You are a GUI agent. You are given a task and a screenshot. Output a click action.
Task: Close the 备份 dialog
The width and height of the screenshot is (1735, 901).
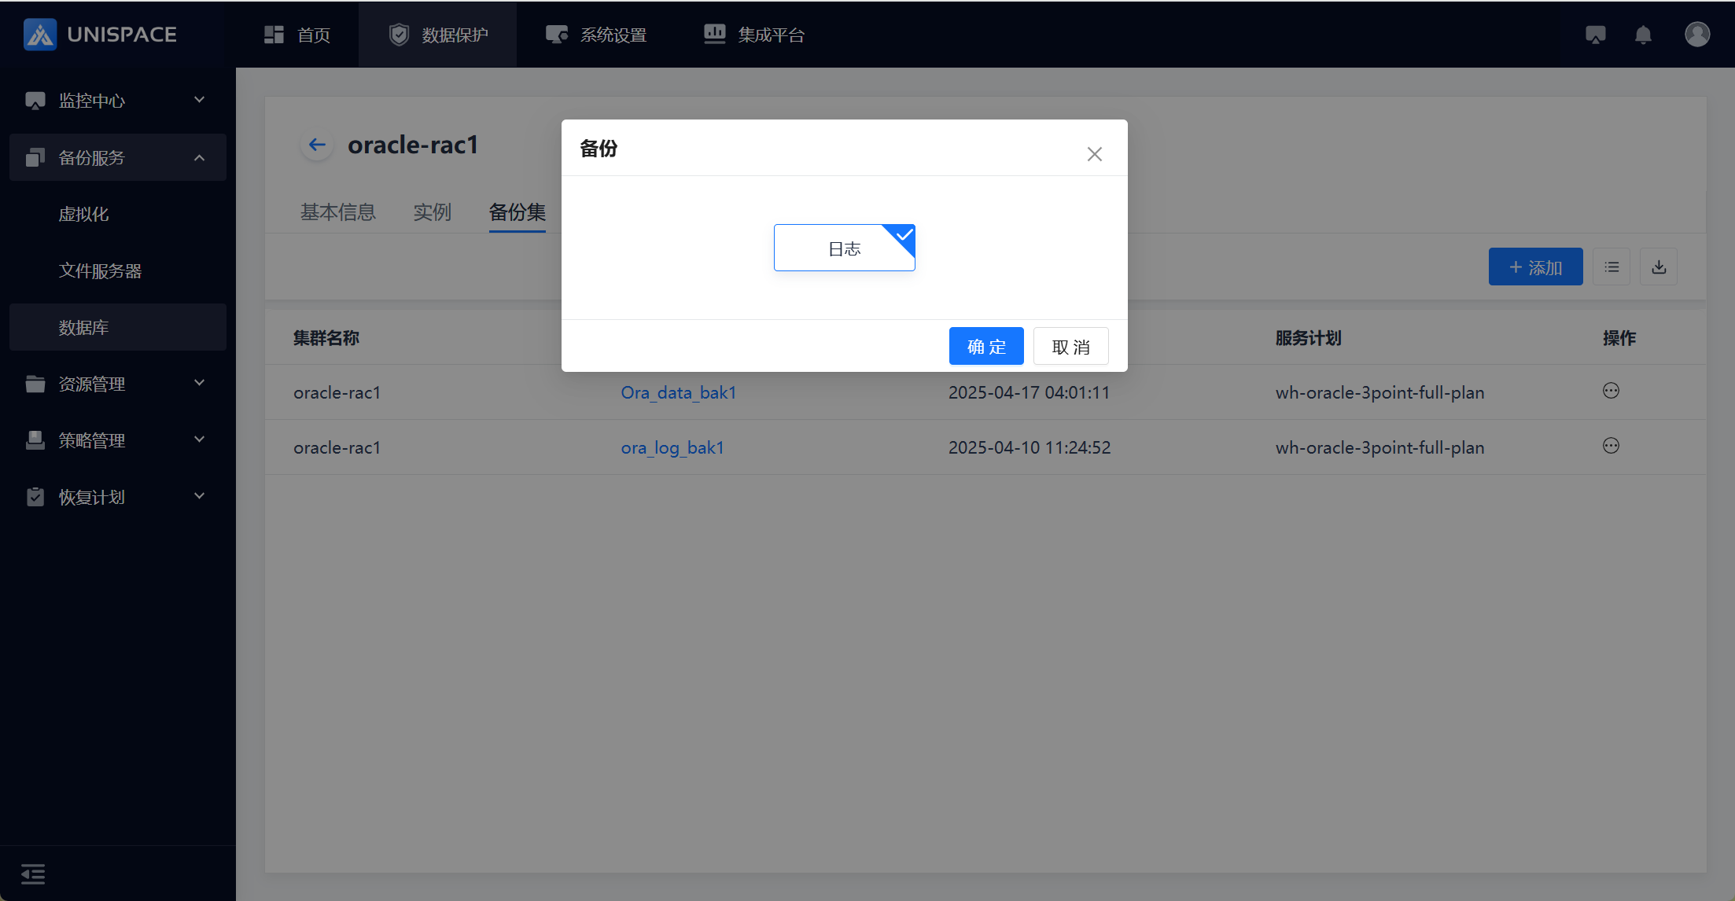pos(1094,154)
